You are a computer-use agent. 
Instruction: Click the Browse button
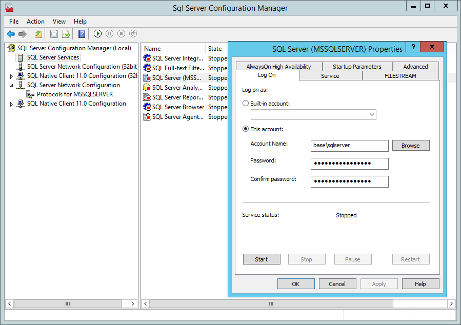coord(411,146)
